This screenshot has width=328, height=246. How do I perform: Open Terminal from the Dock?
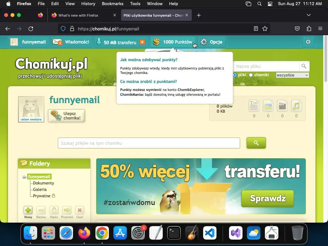point(174,233)
